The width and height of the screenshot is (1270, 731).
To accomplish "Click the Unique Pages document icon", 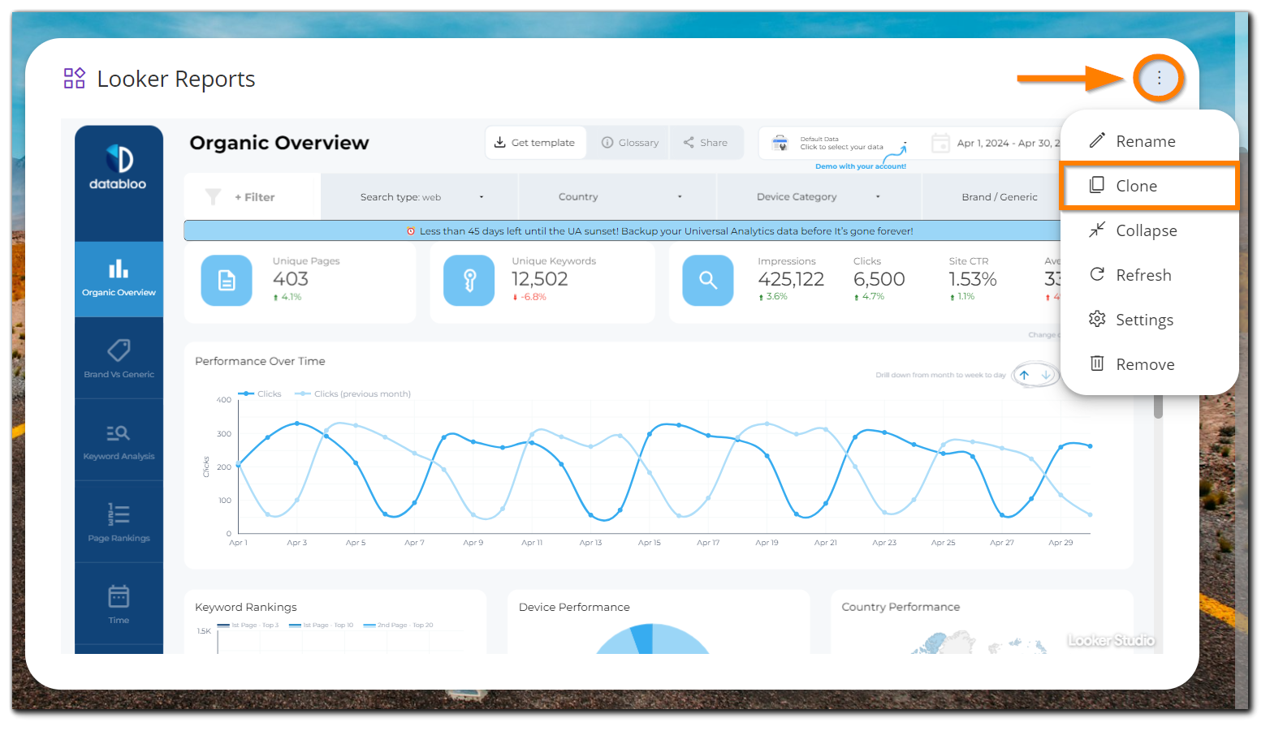I will [x=227, y=281].
